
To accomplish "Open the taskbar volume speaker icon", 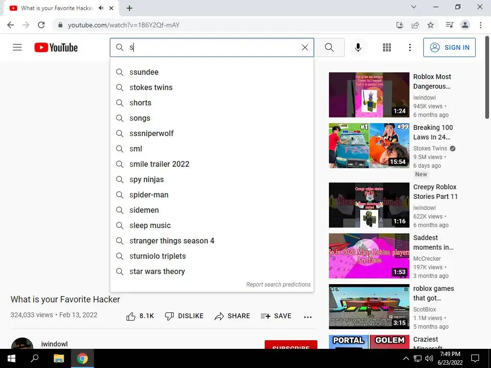I will click(x=429, y=358).
